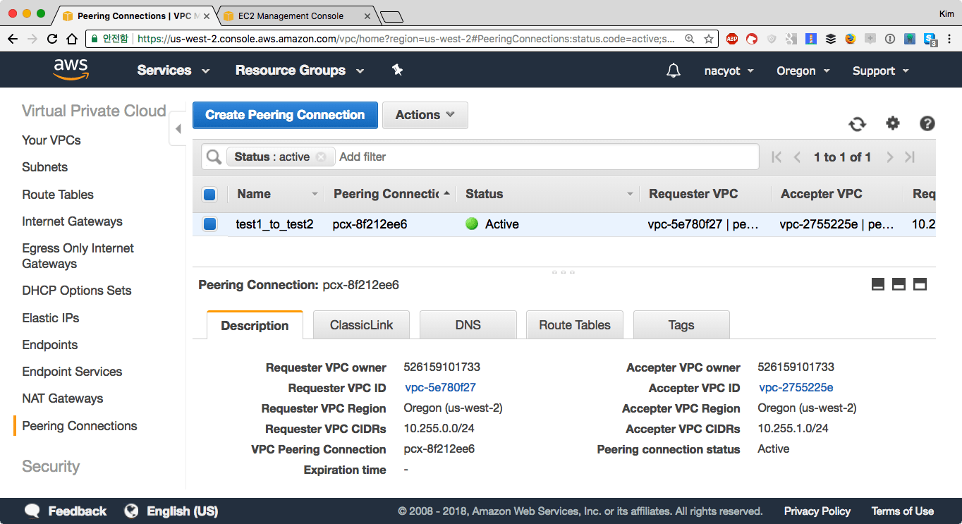The image size is (962, 524).
Task: Click the refresh icon above the table
Action: pyautogui.click(x=857, y=124)
